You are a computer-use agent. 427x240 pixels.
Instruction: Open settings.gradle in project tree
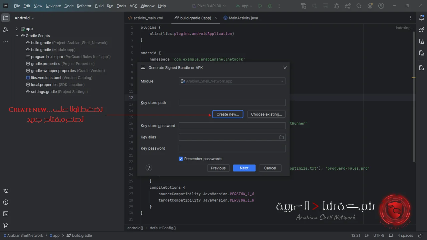(x=57, y=92)
